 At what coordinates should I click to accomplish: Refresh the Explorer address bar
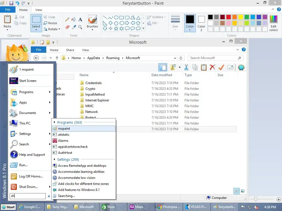click(181, 58)
